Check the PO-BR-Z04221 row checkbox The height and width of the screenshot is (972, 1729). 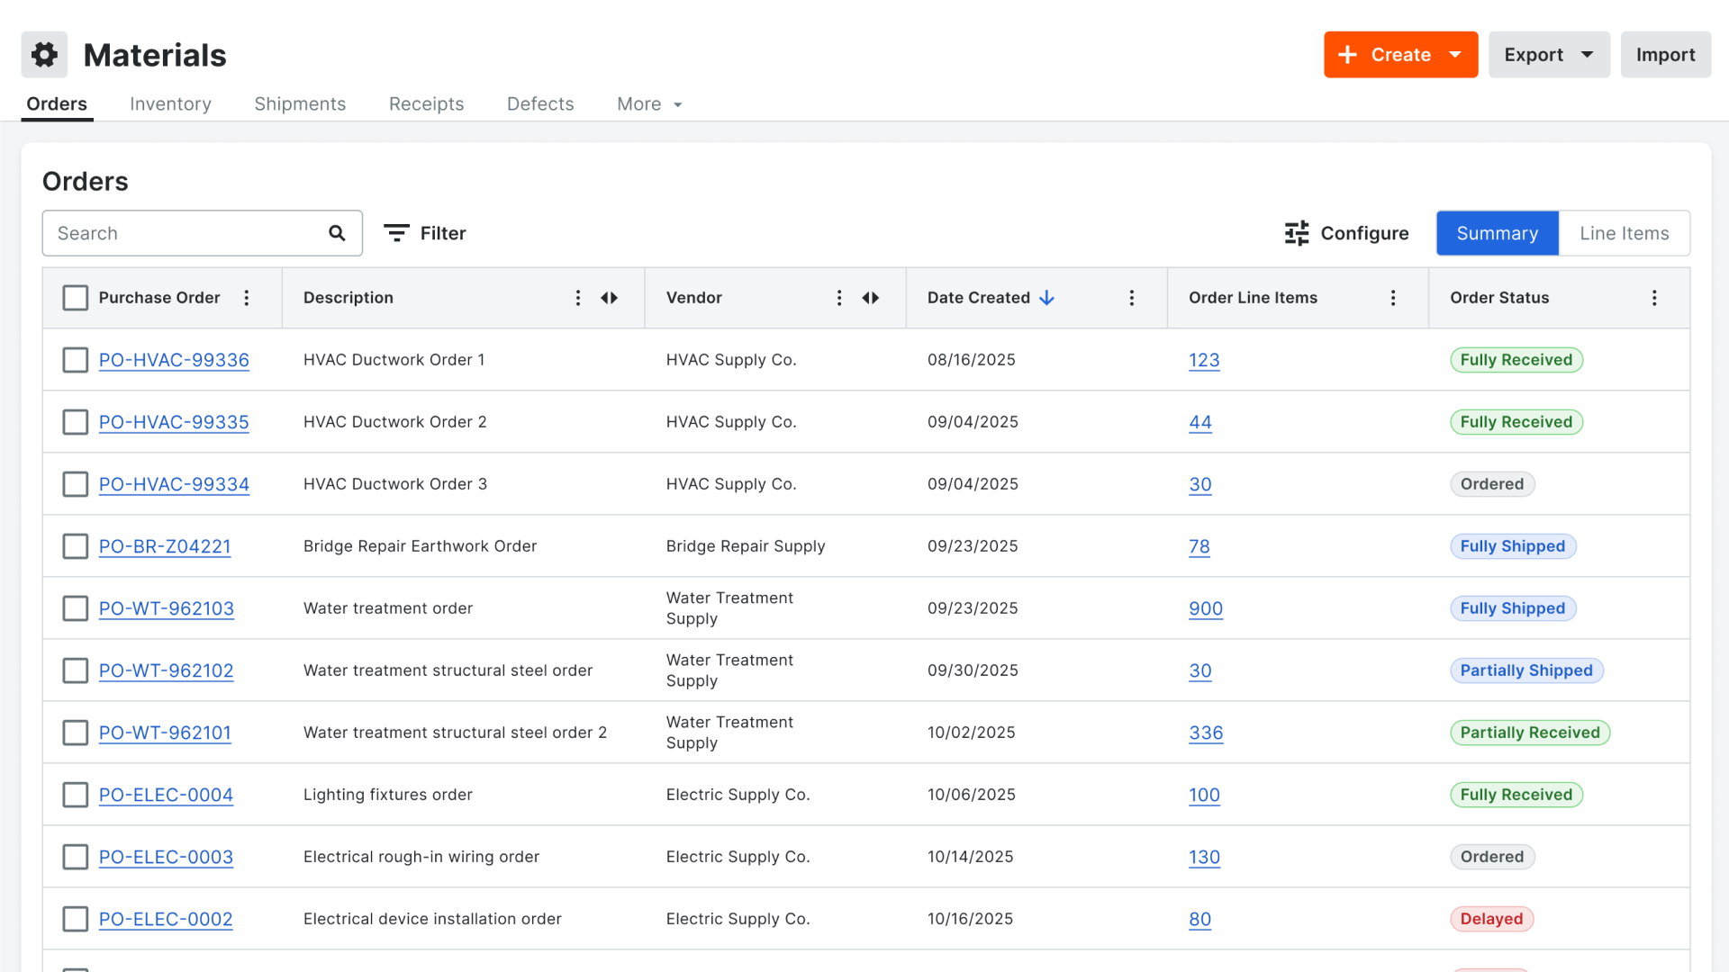(x=76, y=546)
